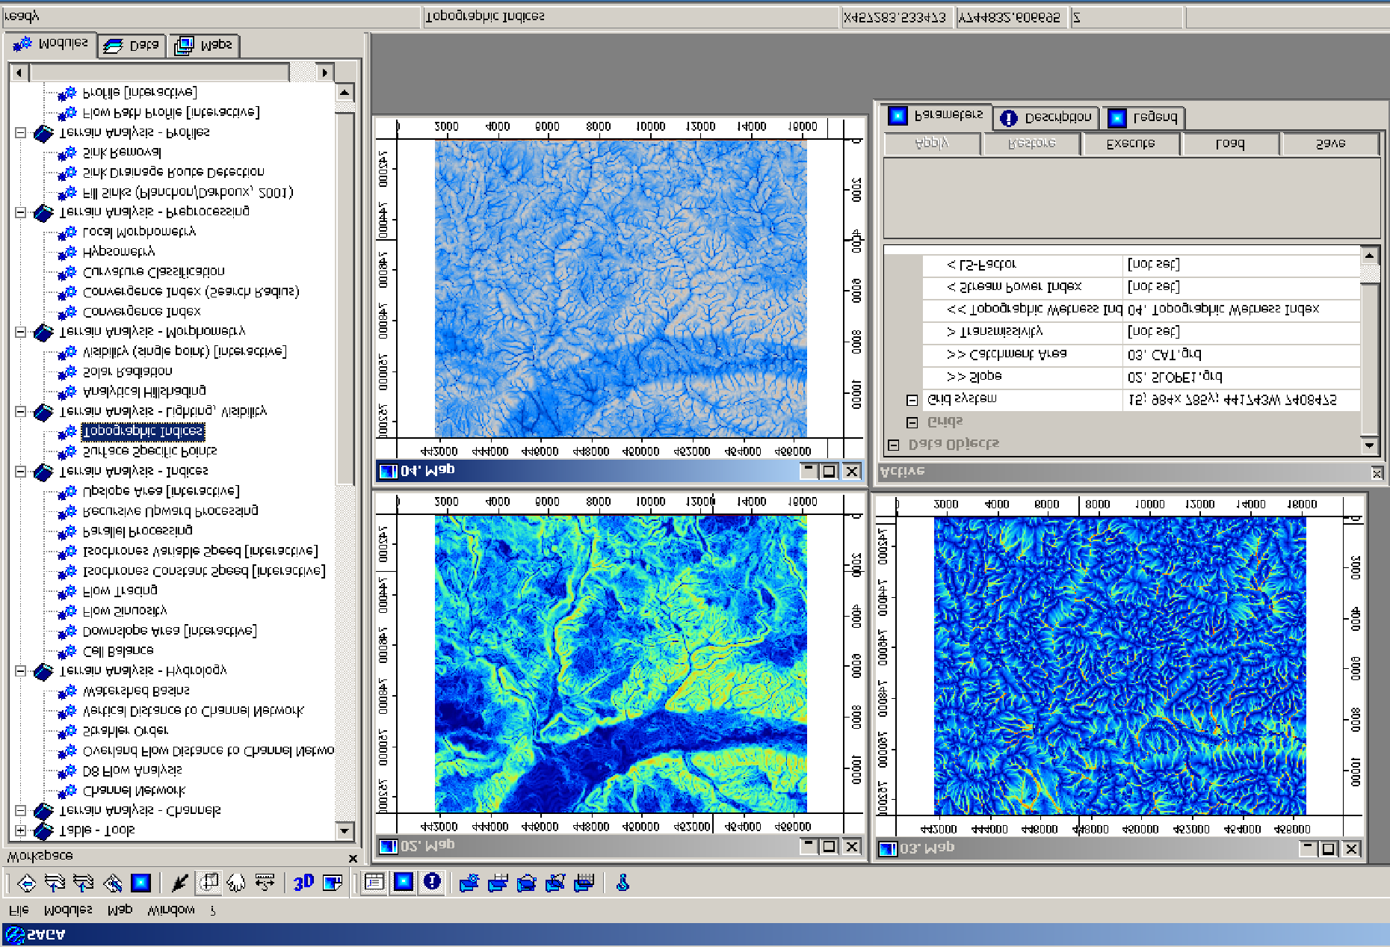
Task: Open the 3D view
Action: [x=303, y=883]
